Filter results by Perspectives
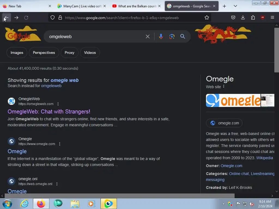Viewport: 279px width, 209px height. pos(44,53)
